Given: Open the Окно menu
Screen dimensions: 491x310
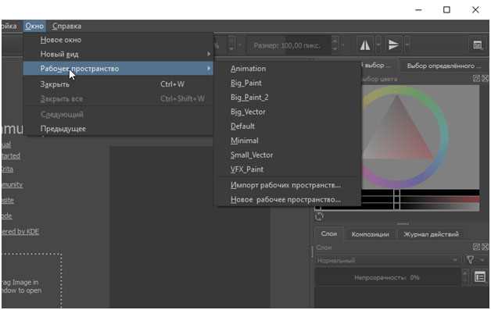Looking at the screenshot, I should (34, 27).
